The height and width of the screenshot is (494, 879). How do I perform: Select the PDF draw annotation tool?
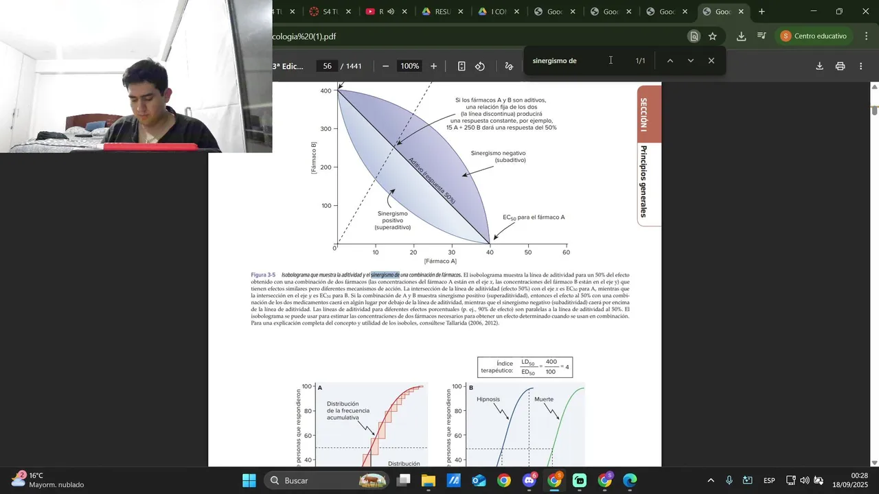[x=509, y=66]
